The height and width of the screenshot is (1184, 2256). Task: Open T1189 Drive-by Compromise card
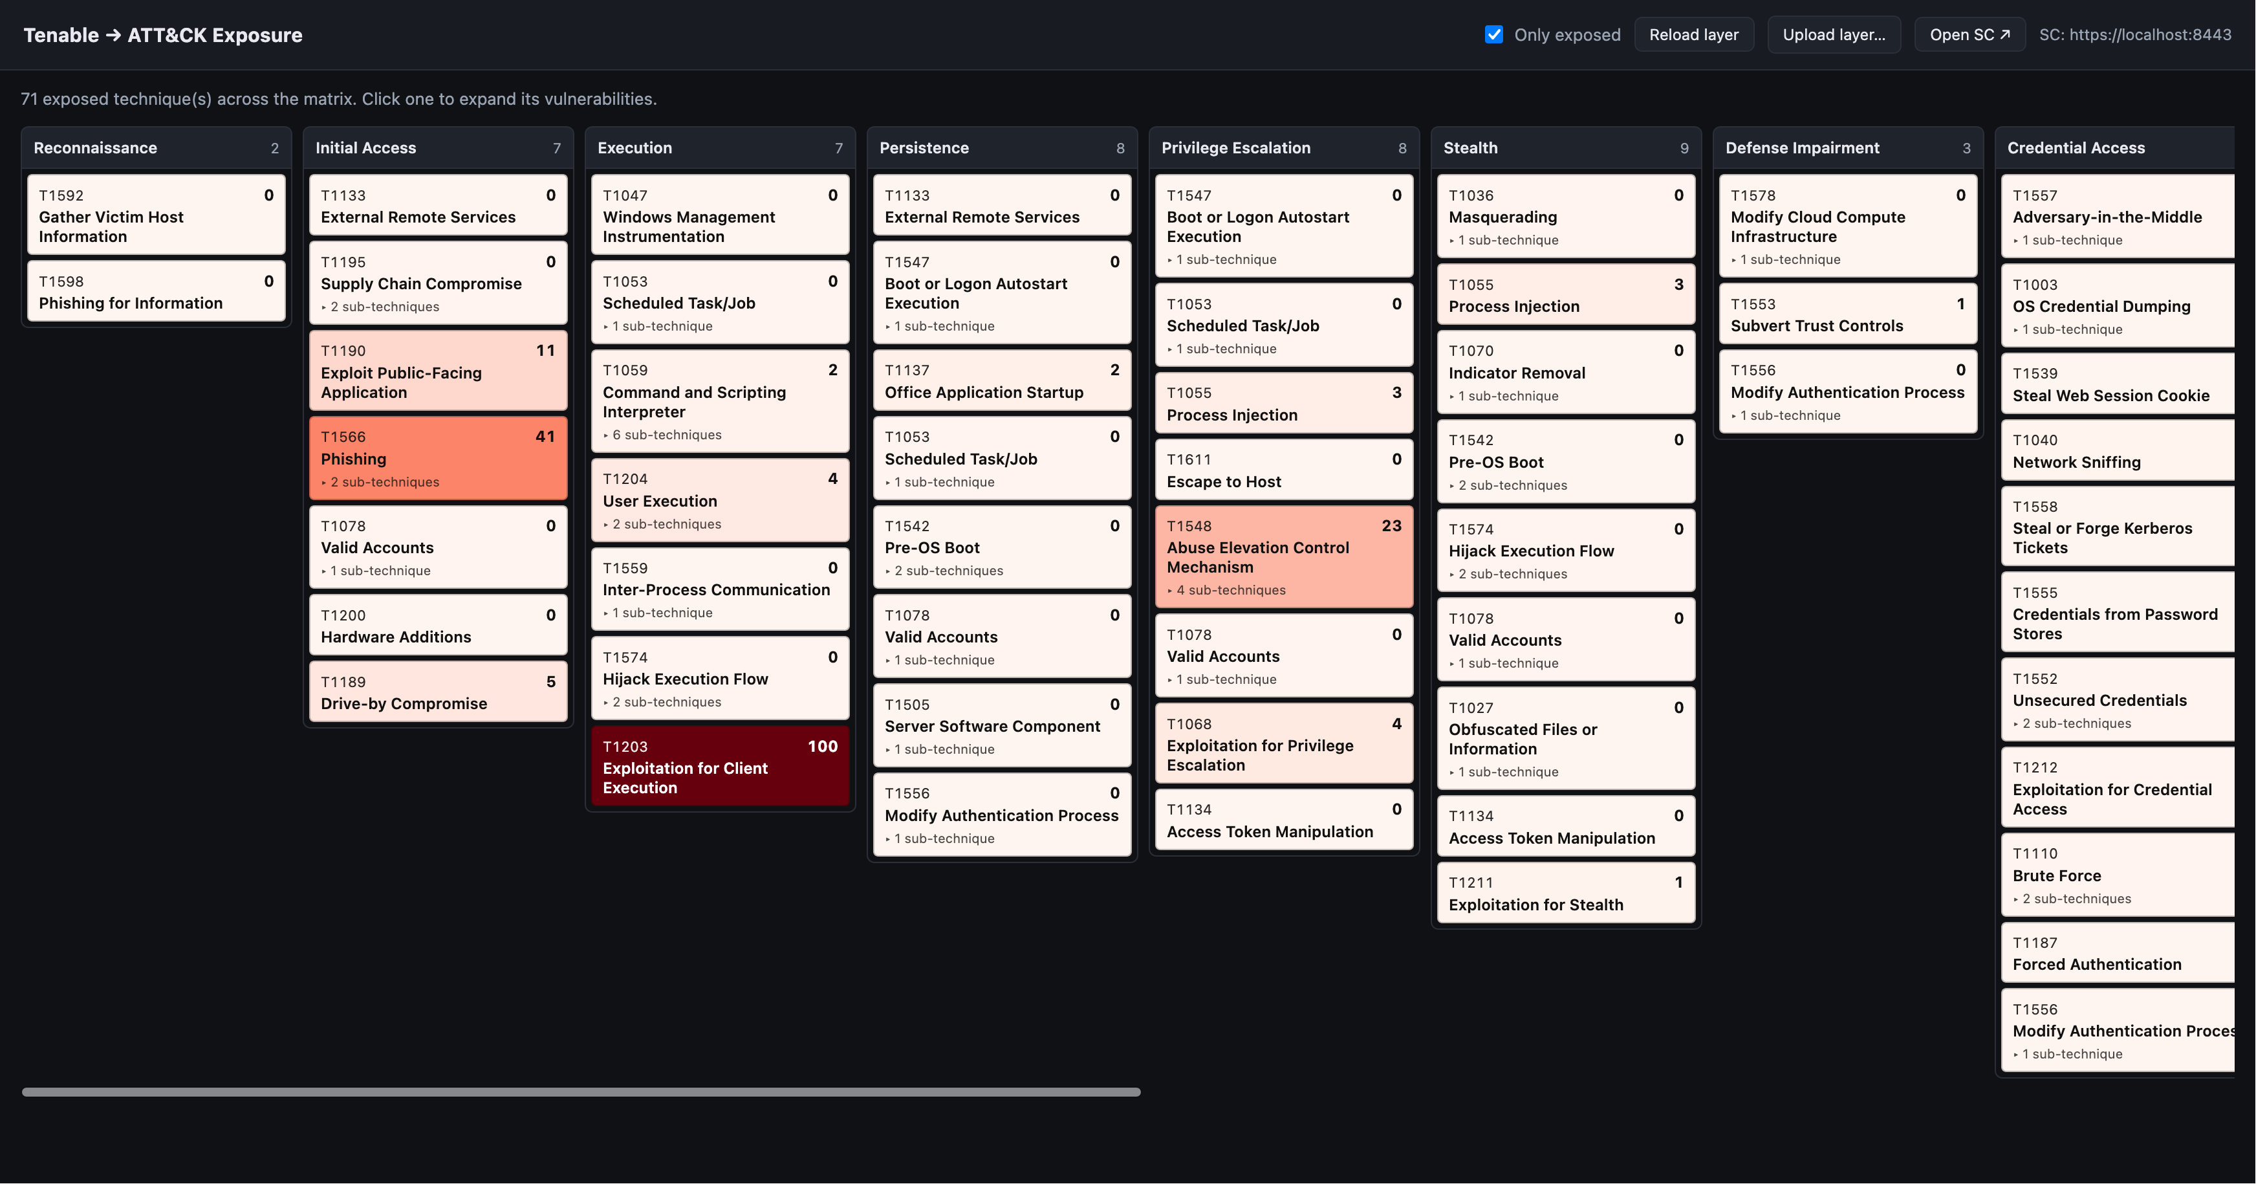(x=438, y=692)
